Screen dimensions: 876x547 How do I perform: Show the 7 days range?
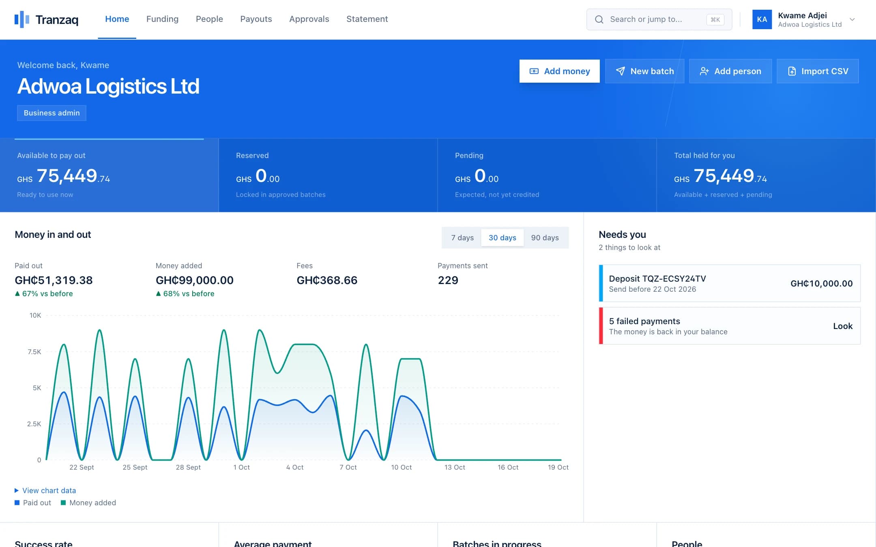pos(462,238)
